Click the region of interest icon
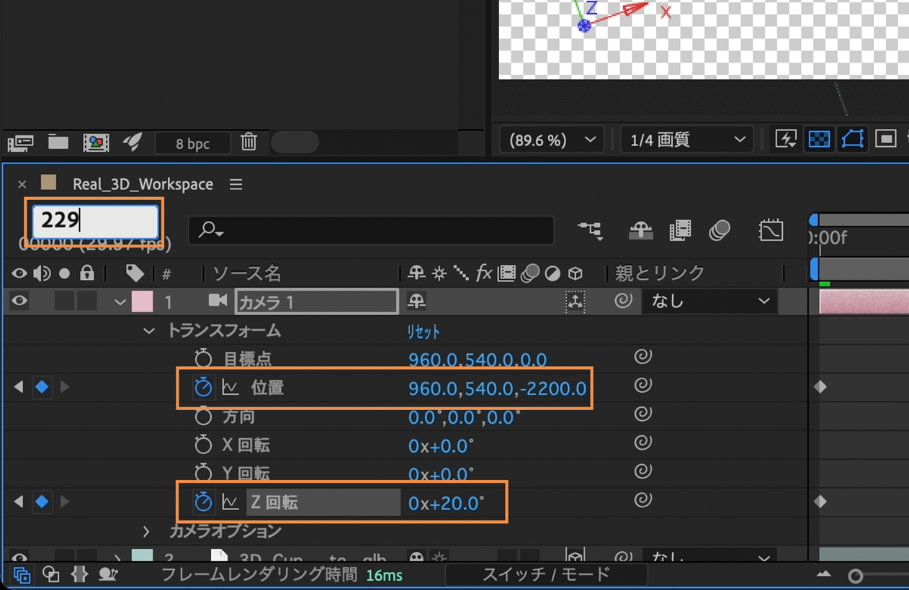Viewport: 909px width, 590px height. click(886, 139)
